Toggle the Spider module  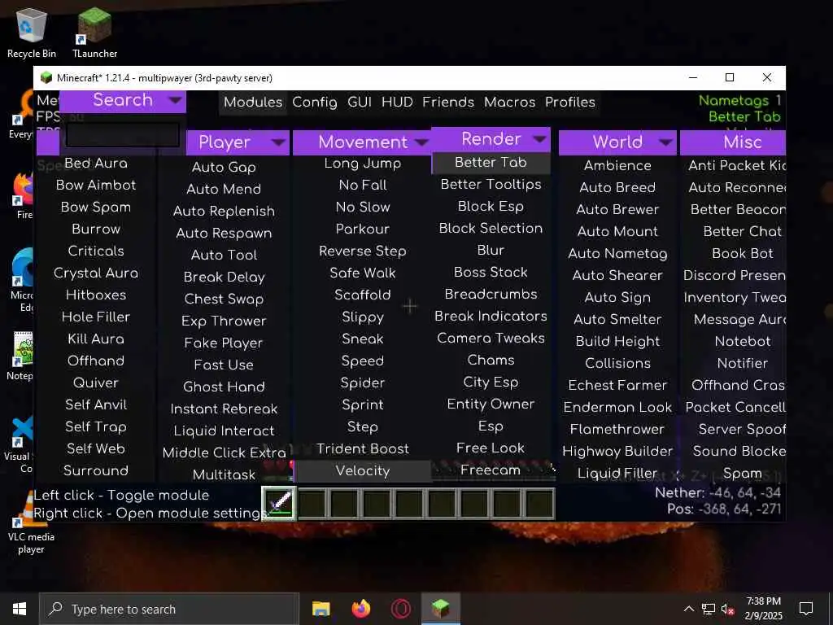[x=363, y=382]
